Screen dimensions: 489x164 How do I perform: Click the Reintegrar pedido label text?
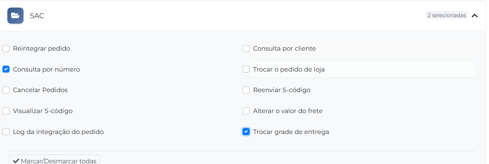(x=41, y=49)
